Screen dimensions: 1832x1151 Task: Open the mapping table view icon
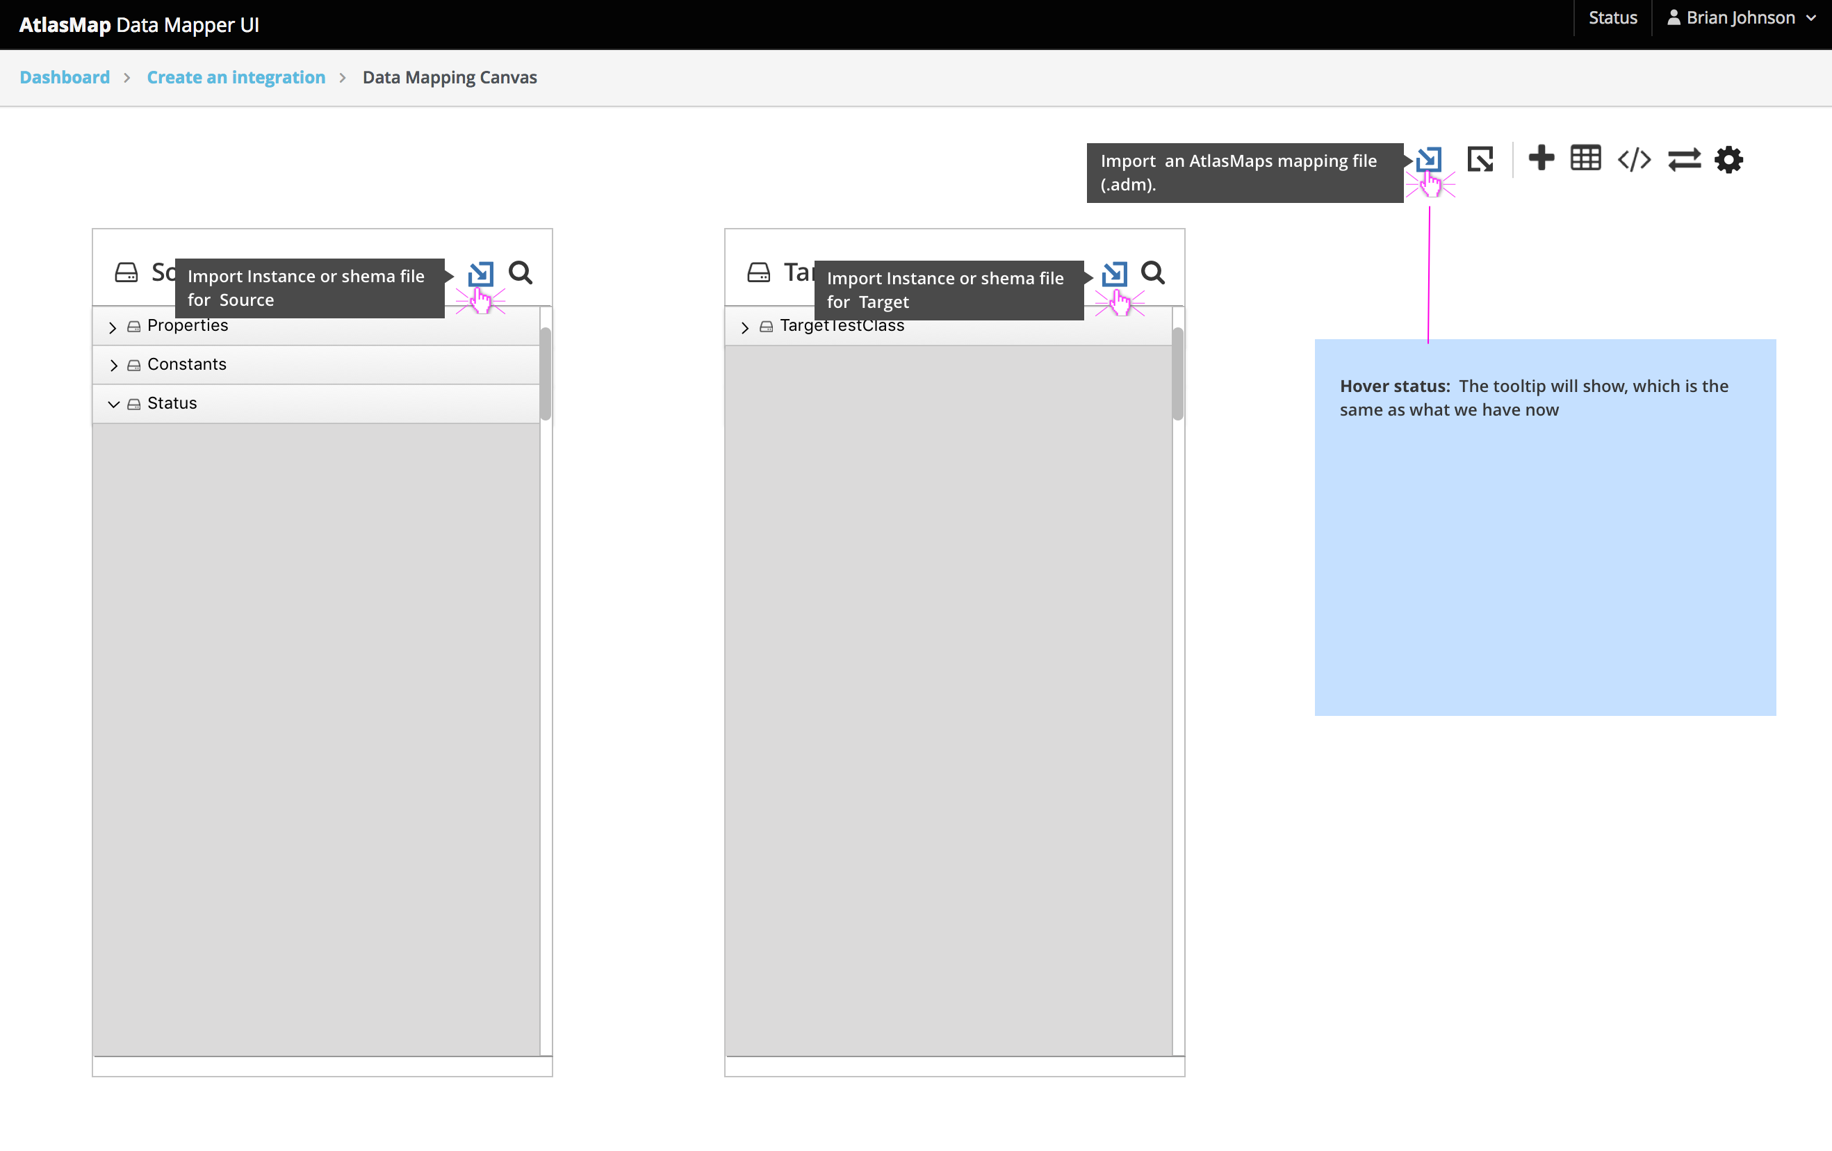1585,158
